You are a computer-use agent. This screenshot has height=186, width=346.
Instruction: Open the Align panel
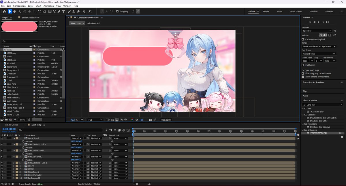[305, 91]
